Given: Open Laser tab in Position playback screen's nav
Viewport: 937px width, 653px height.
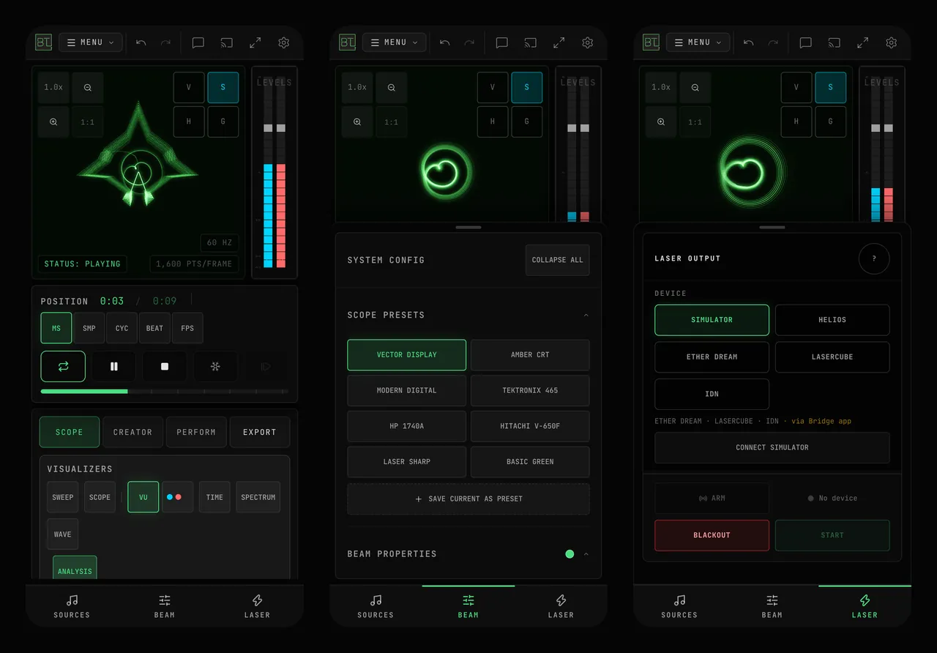Looking at the screenshot, I should 257,606.
